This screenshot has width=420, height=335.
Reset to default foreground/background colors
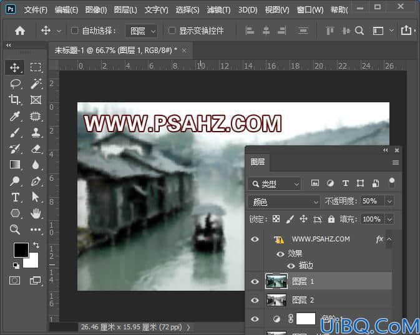click(16, 265)
